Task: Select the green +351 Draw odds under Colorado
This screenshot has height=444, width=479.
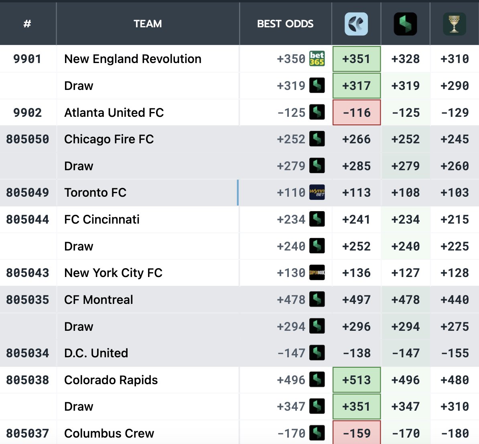Action: [357, 406]
